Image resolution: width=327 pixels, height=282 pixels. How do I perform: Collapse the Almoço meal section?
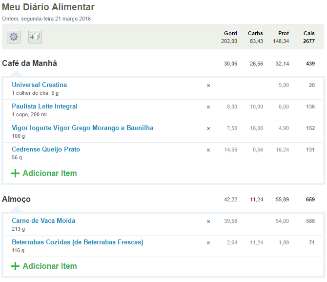tap(16, 199)
